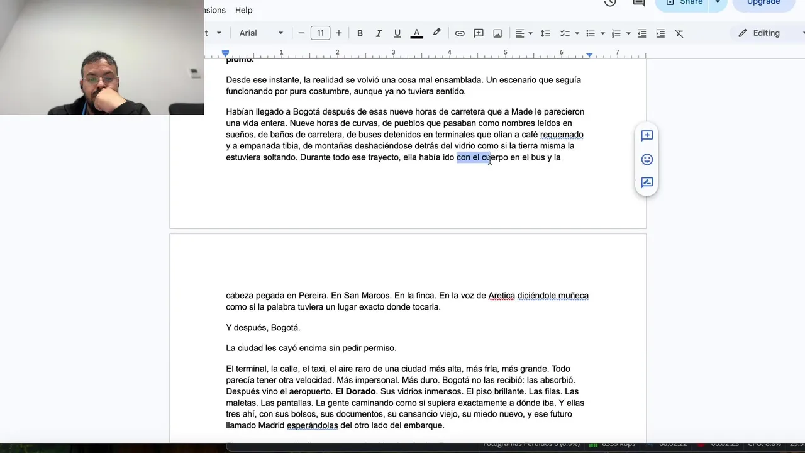
Task: Add comment from side margin panel
Action: coord(647,136)
